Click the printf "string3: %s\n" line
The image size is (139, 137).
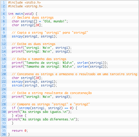click(x=42, y=97)
